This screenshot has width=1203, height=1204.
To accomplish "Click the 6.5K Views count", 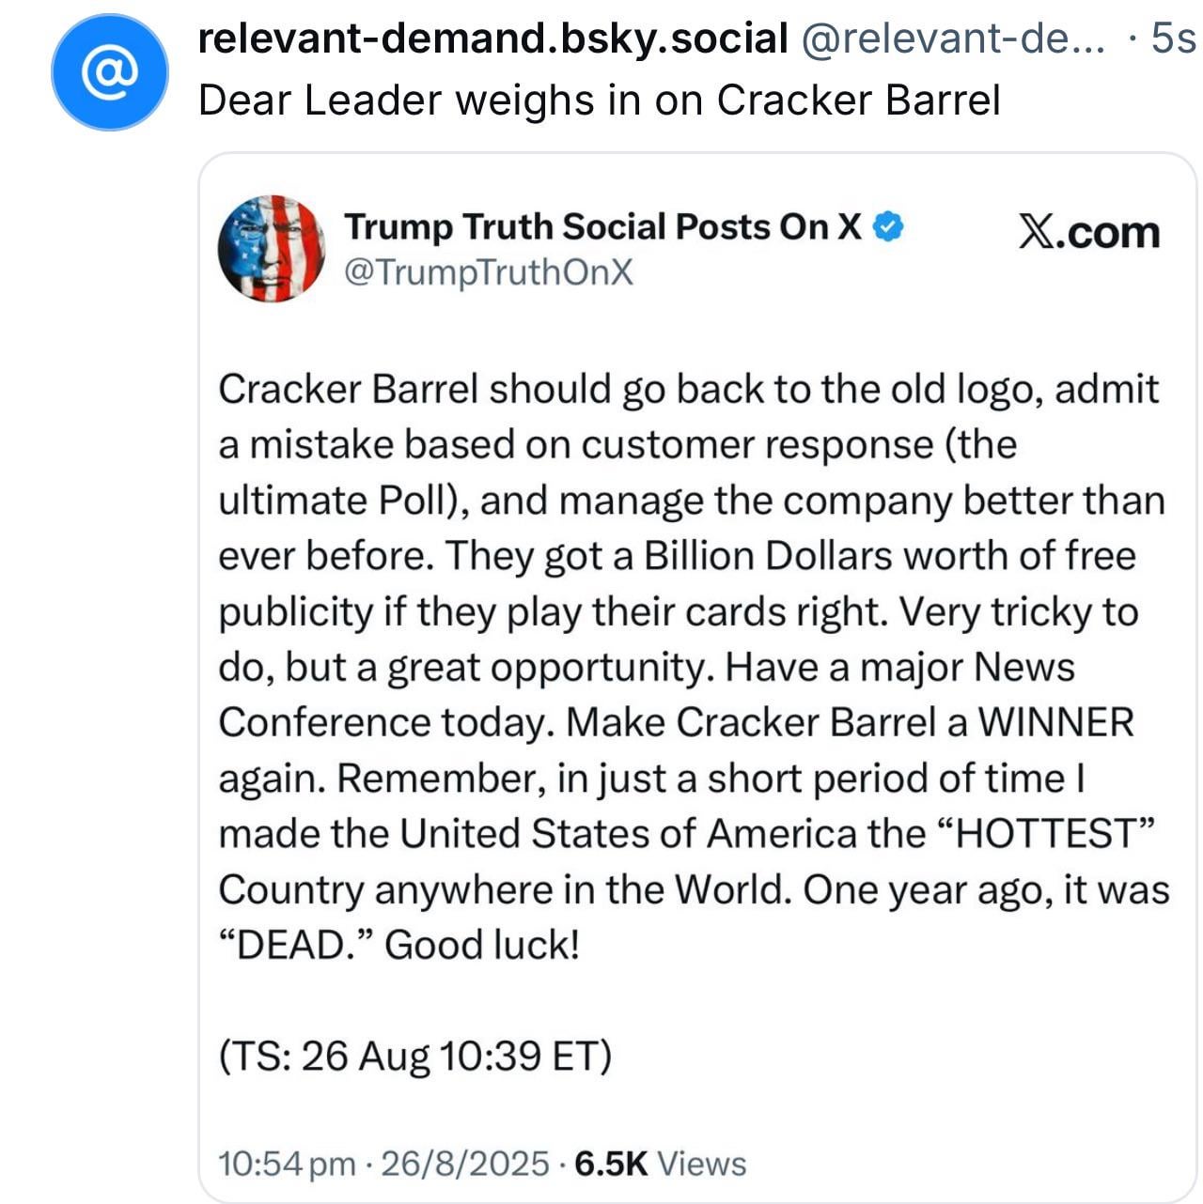I will 660,1164.
